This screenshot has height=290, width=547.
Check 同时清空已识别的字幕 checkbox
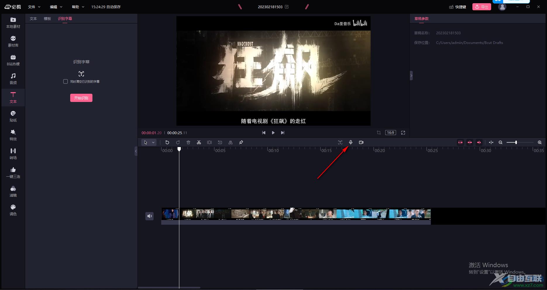66,81
